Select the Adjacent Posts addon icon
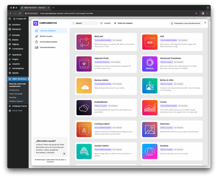 pos(84,64)
